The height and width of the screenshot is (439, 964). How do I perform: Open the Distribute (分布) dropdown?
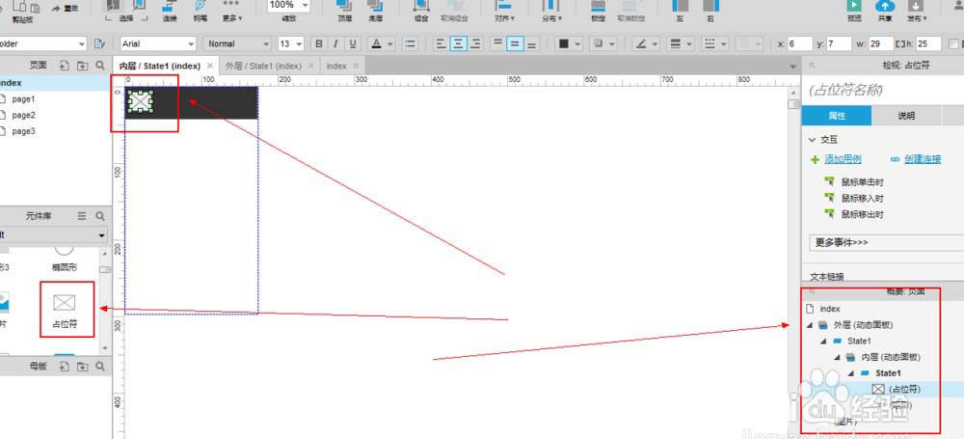pyautogui.click(x=550, y=10)
